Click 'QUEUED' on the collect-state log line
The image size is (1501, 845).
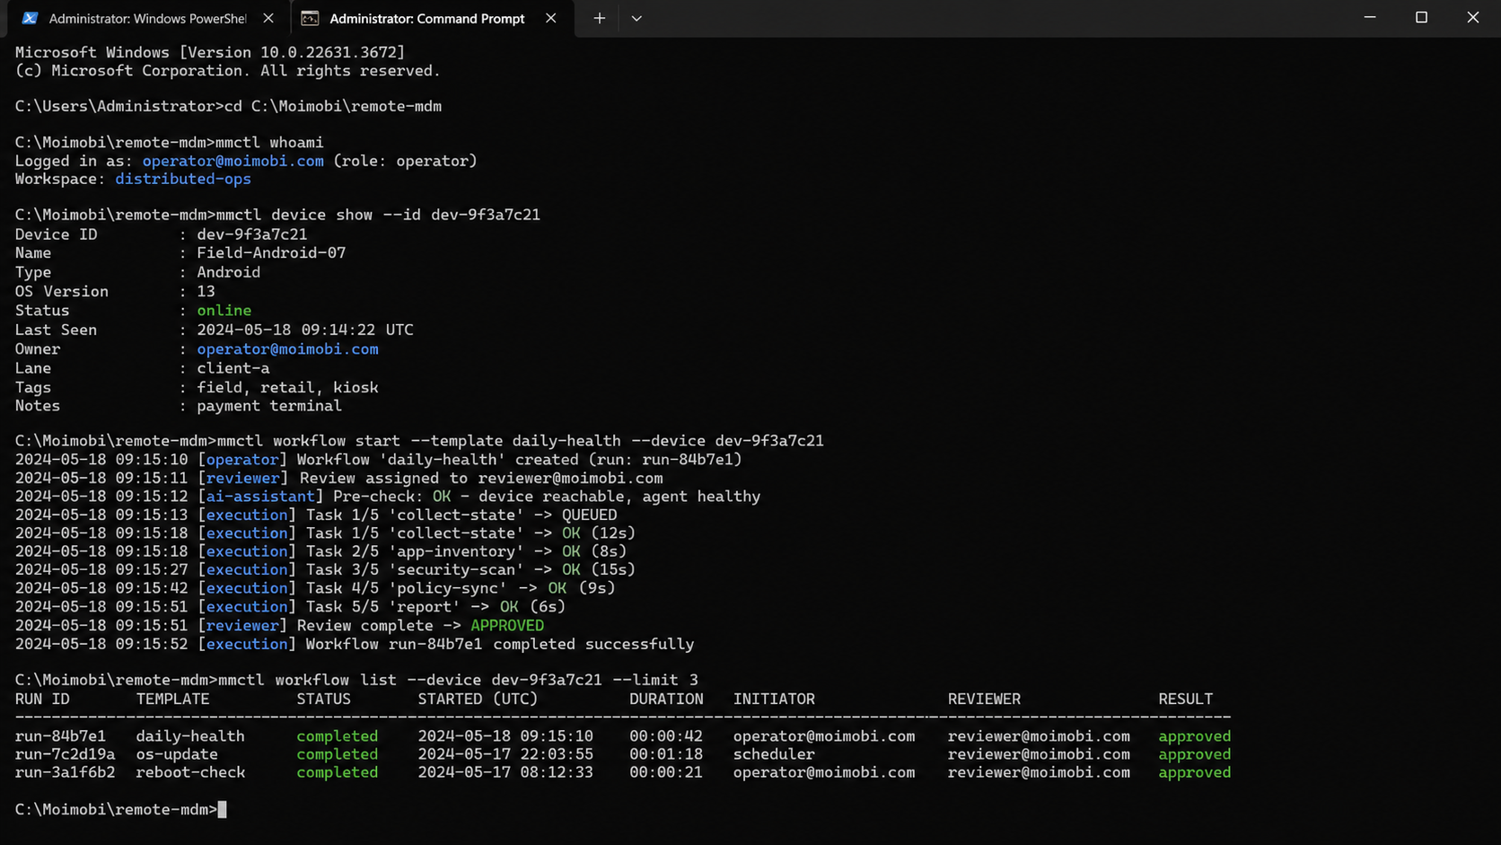click(590, 515)
